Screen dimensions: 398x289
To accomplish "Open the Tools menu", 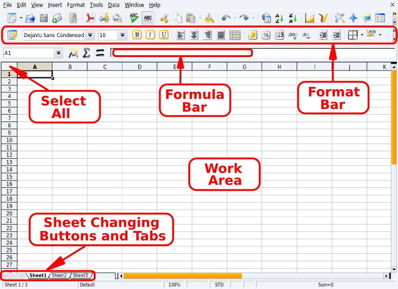I will click(96, 5).
